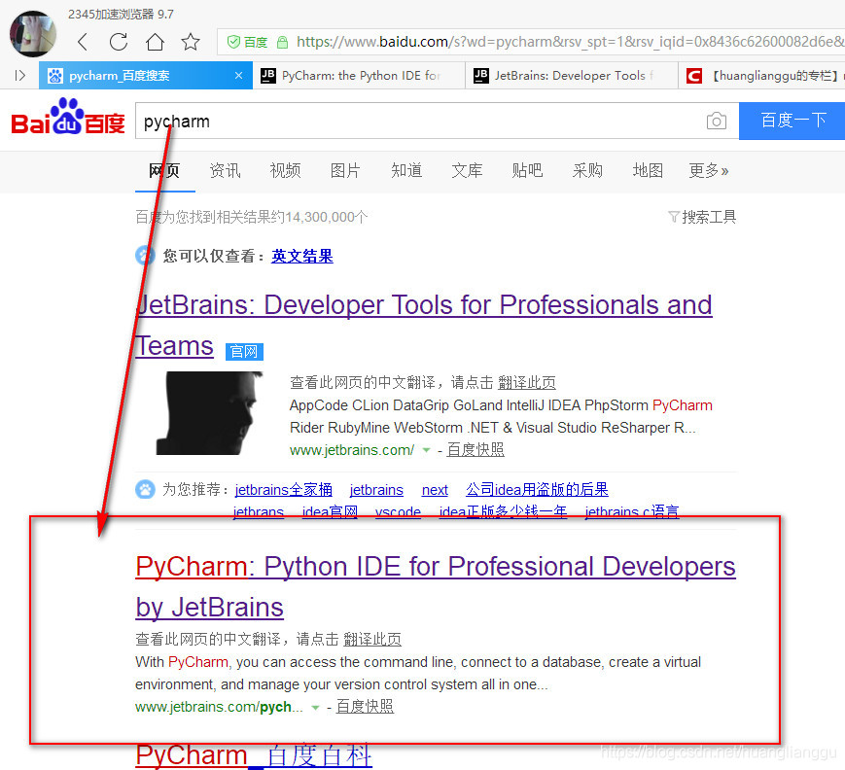Open 百度快照 for JetBrains result
The width and height of the screenshot is (845, 770).
[x=475, y=449]
